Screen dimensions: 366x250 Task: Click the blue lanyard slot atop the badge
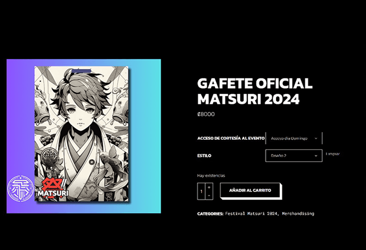coord(81,71)
